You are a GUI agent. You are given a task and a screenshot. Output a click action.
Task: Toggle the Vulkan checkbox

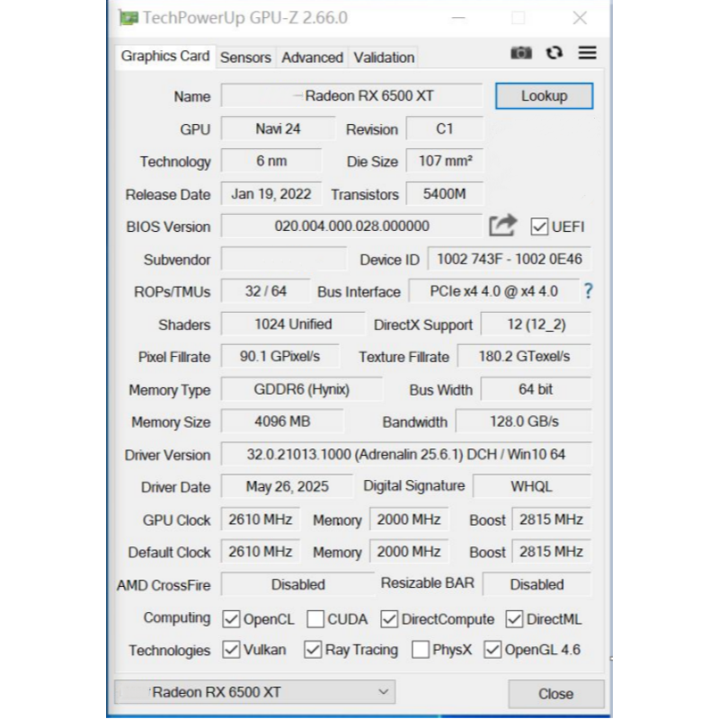[231, 650]
